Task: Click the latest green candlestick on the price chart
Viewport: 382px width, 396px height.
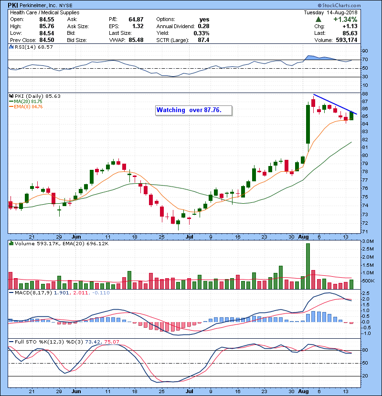Action: [x=351, y=115]
